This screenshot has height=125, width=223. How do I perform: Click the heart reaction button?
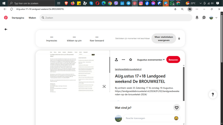pos(177,108)
